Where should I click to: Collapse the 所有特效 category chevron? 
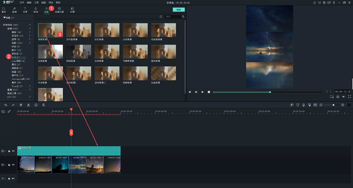[29, 24]
